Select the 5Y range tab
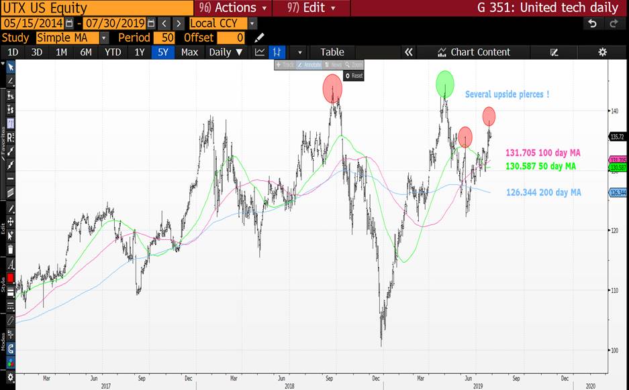Screen dimensions: 629x390 point(163,52)
